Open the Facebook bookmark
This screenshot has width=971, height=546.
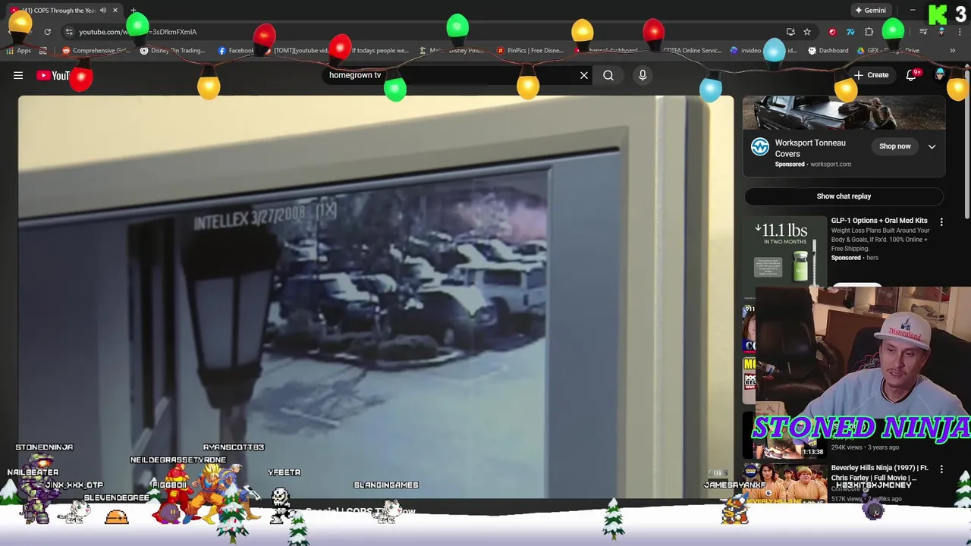pyautogui.click(x=236, y=51)
